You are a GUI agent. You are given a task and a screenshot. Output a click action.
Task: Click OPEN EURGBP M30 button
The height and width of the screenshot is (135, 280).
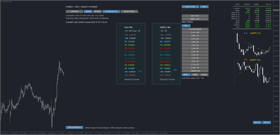pos(74,127)
